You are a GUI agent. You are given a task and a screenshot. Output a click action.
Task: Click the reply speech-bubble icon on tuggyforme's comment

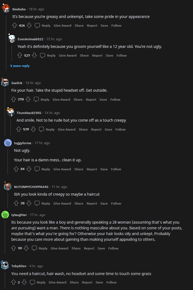tap(37, 169)
